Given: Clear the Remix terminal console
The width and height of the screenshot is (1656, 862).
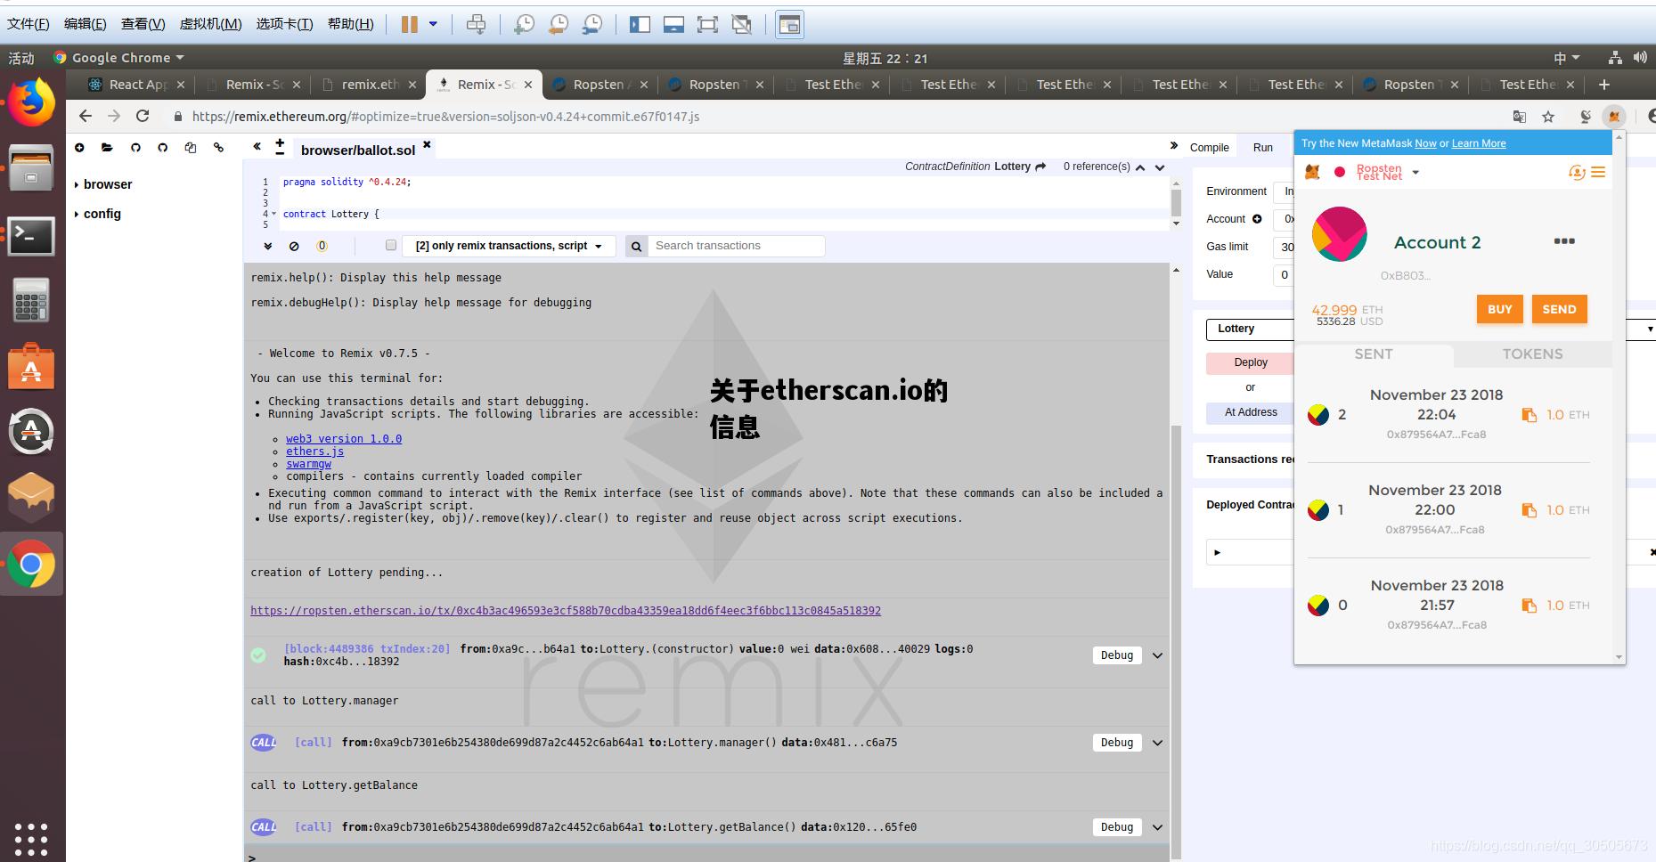Looking at the screenshot, I should [294, 246].
